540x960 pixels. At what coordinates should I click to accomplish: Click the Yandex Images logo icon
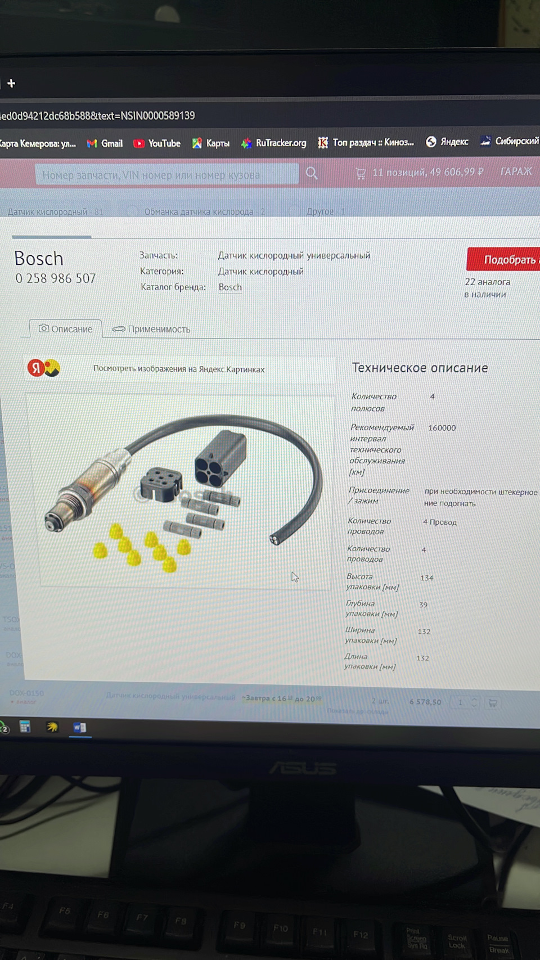pos(44,368)
